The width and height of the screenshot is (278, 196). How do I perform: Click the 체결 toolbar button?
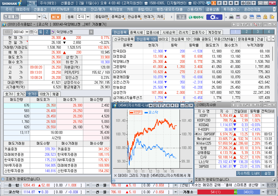[x=181, y=17]
